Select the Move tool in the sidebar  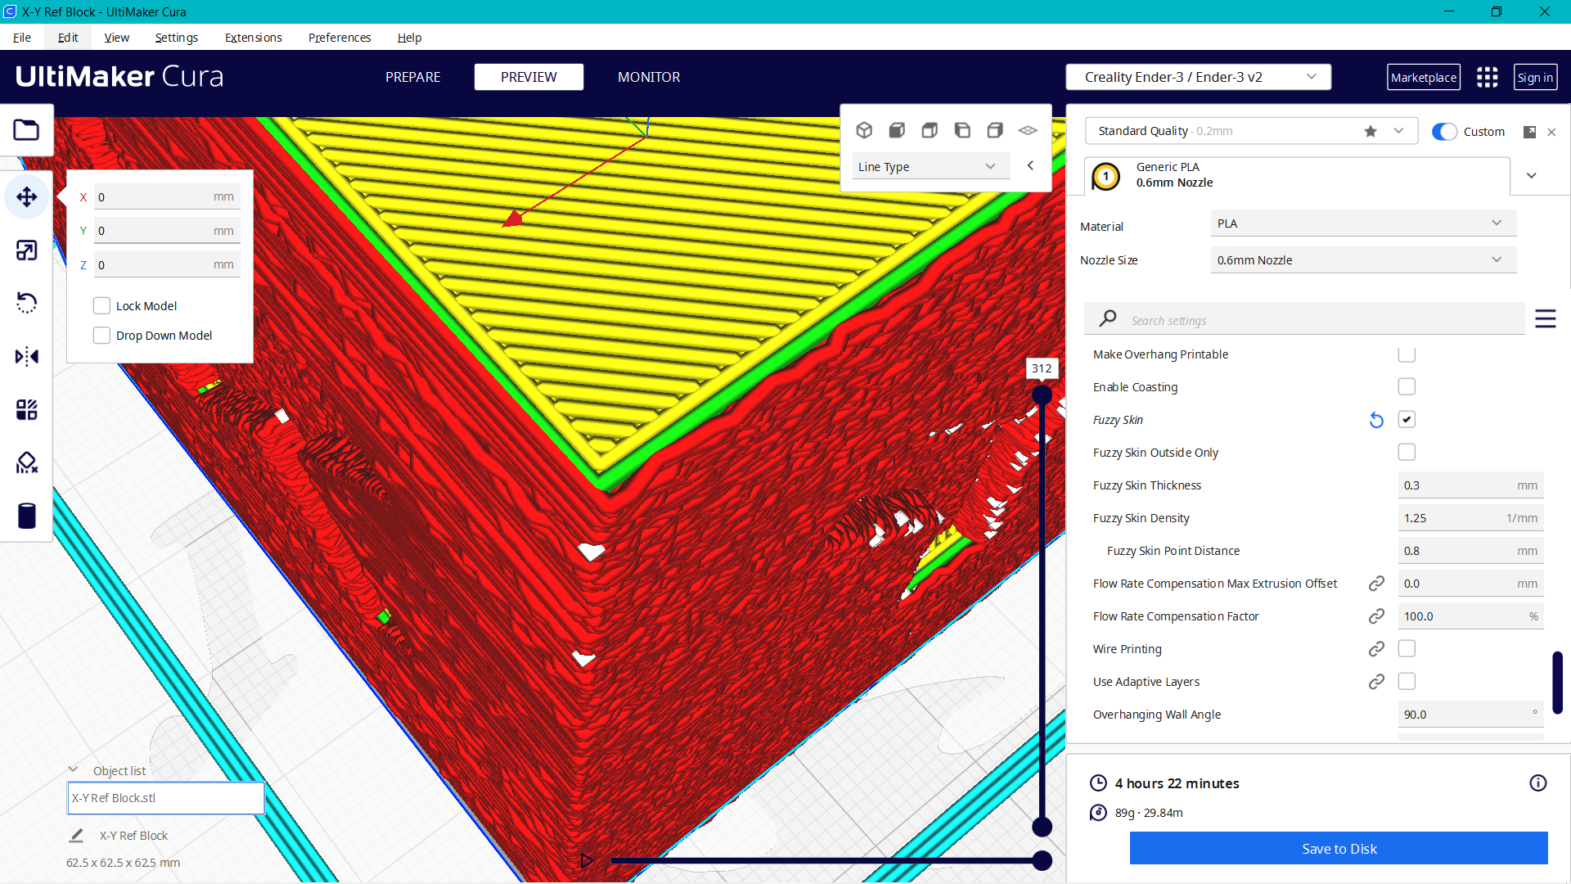27,196
